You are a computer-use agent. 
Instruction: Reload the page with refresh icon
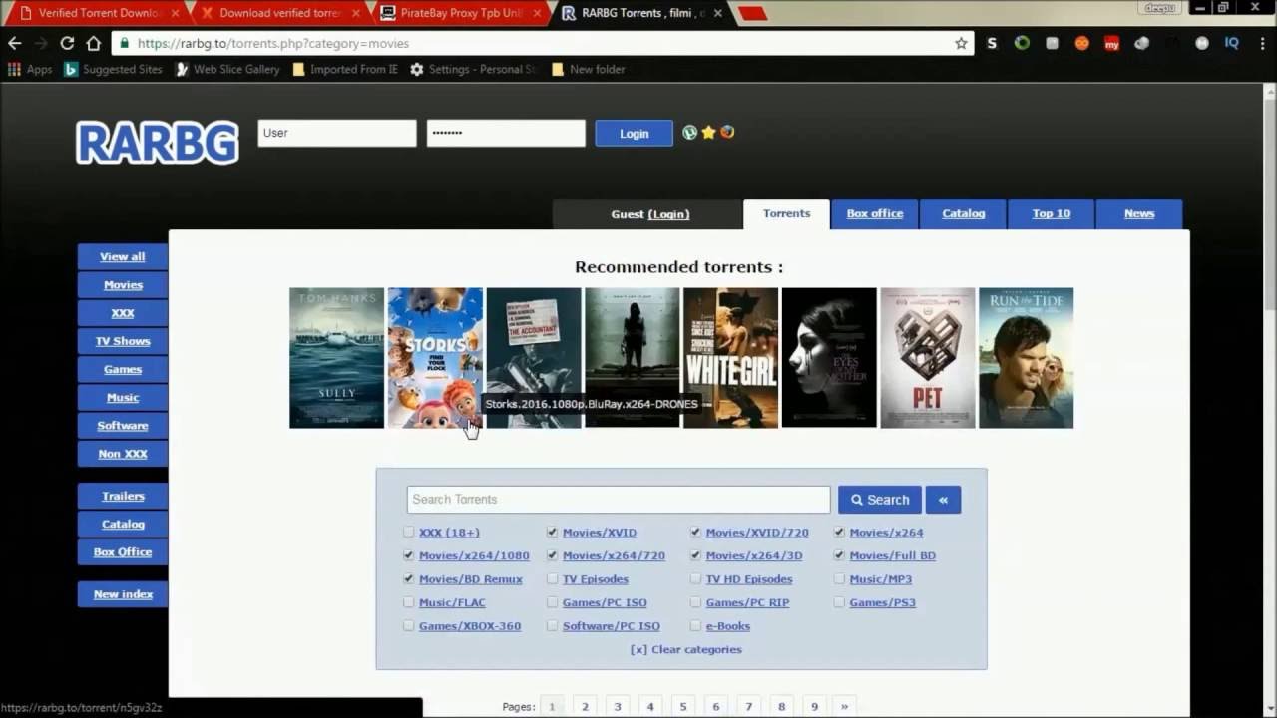point(67,43)
